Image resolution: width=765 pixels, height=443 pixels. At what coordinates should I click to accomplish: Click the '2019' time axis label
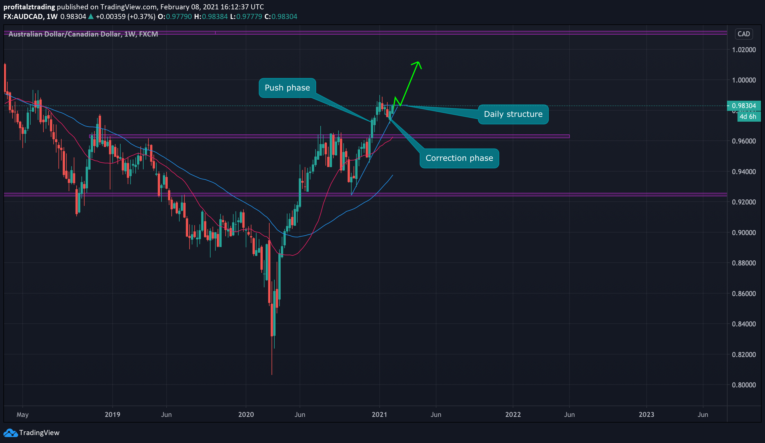pos(113,414)
